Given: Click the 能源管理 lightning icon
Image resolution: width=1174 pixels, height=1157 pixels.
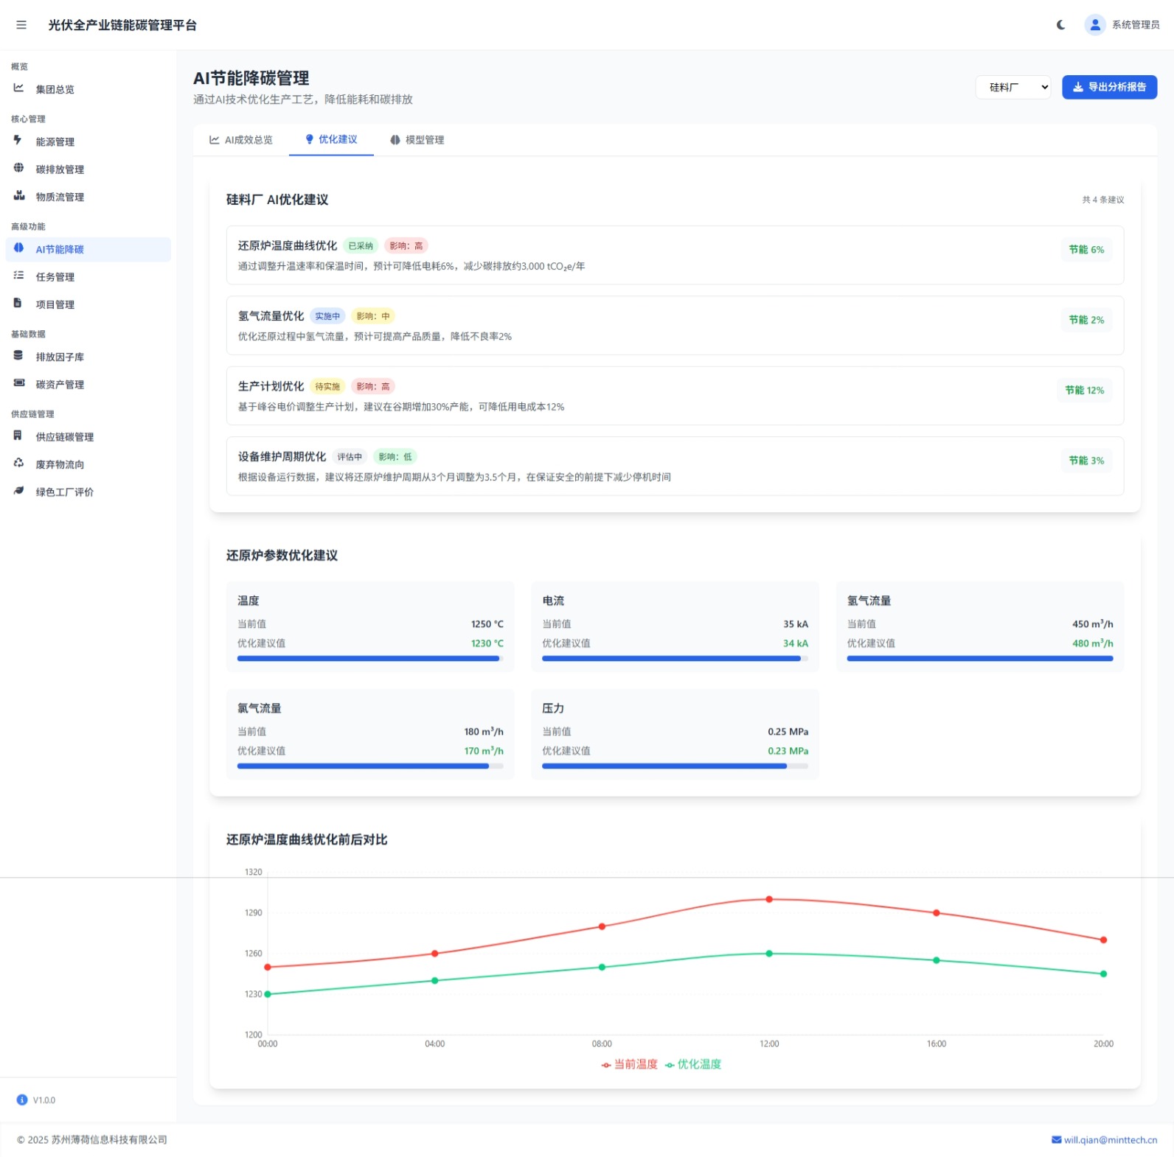Looking at the screenshot, I should pyautogui.click(x=18, y=141).
